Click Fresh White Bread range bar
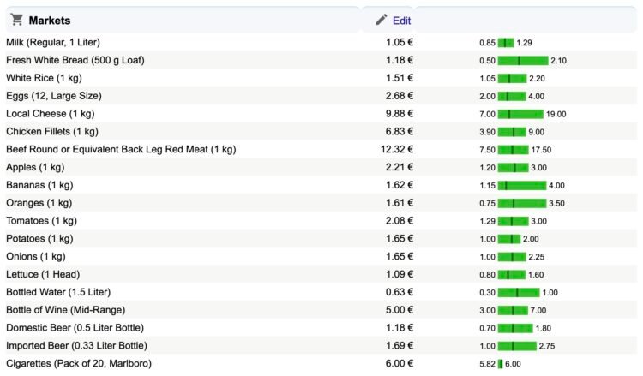 (523, 61)
